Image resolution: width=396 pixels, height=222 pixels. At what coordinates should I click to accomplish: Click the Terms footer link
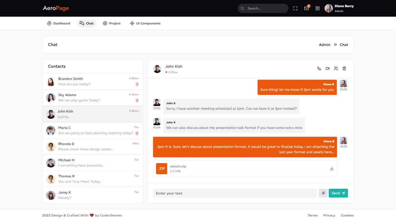point(312,215)
